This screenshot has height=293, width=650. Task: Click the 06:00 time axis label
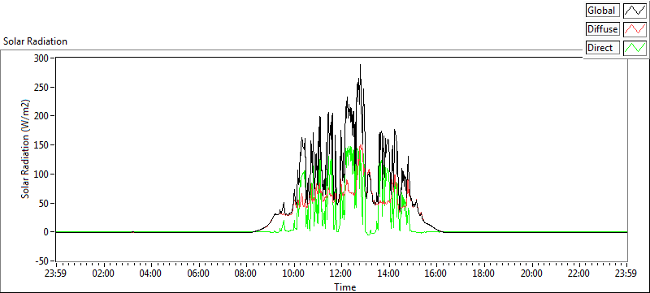click(x=199, y=274)
